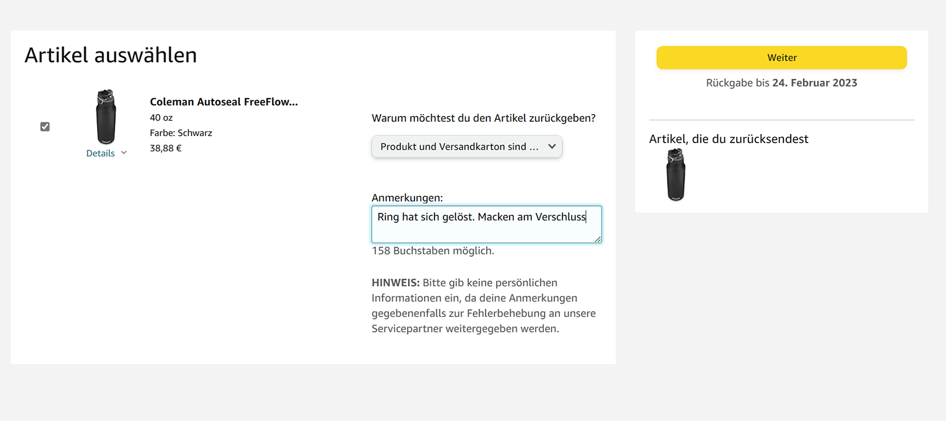Click the bottle thumbnail next to the checkbox
The height and width of the screenshot is (424, 946).
point(106,116)
